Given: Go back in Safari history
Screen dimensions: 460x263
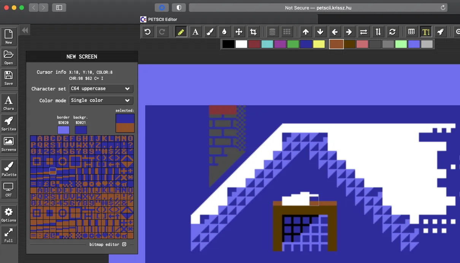Looking at the screenshot, I should tap(33, 8).
